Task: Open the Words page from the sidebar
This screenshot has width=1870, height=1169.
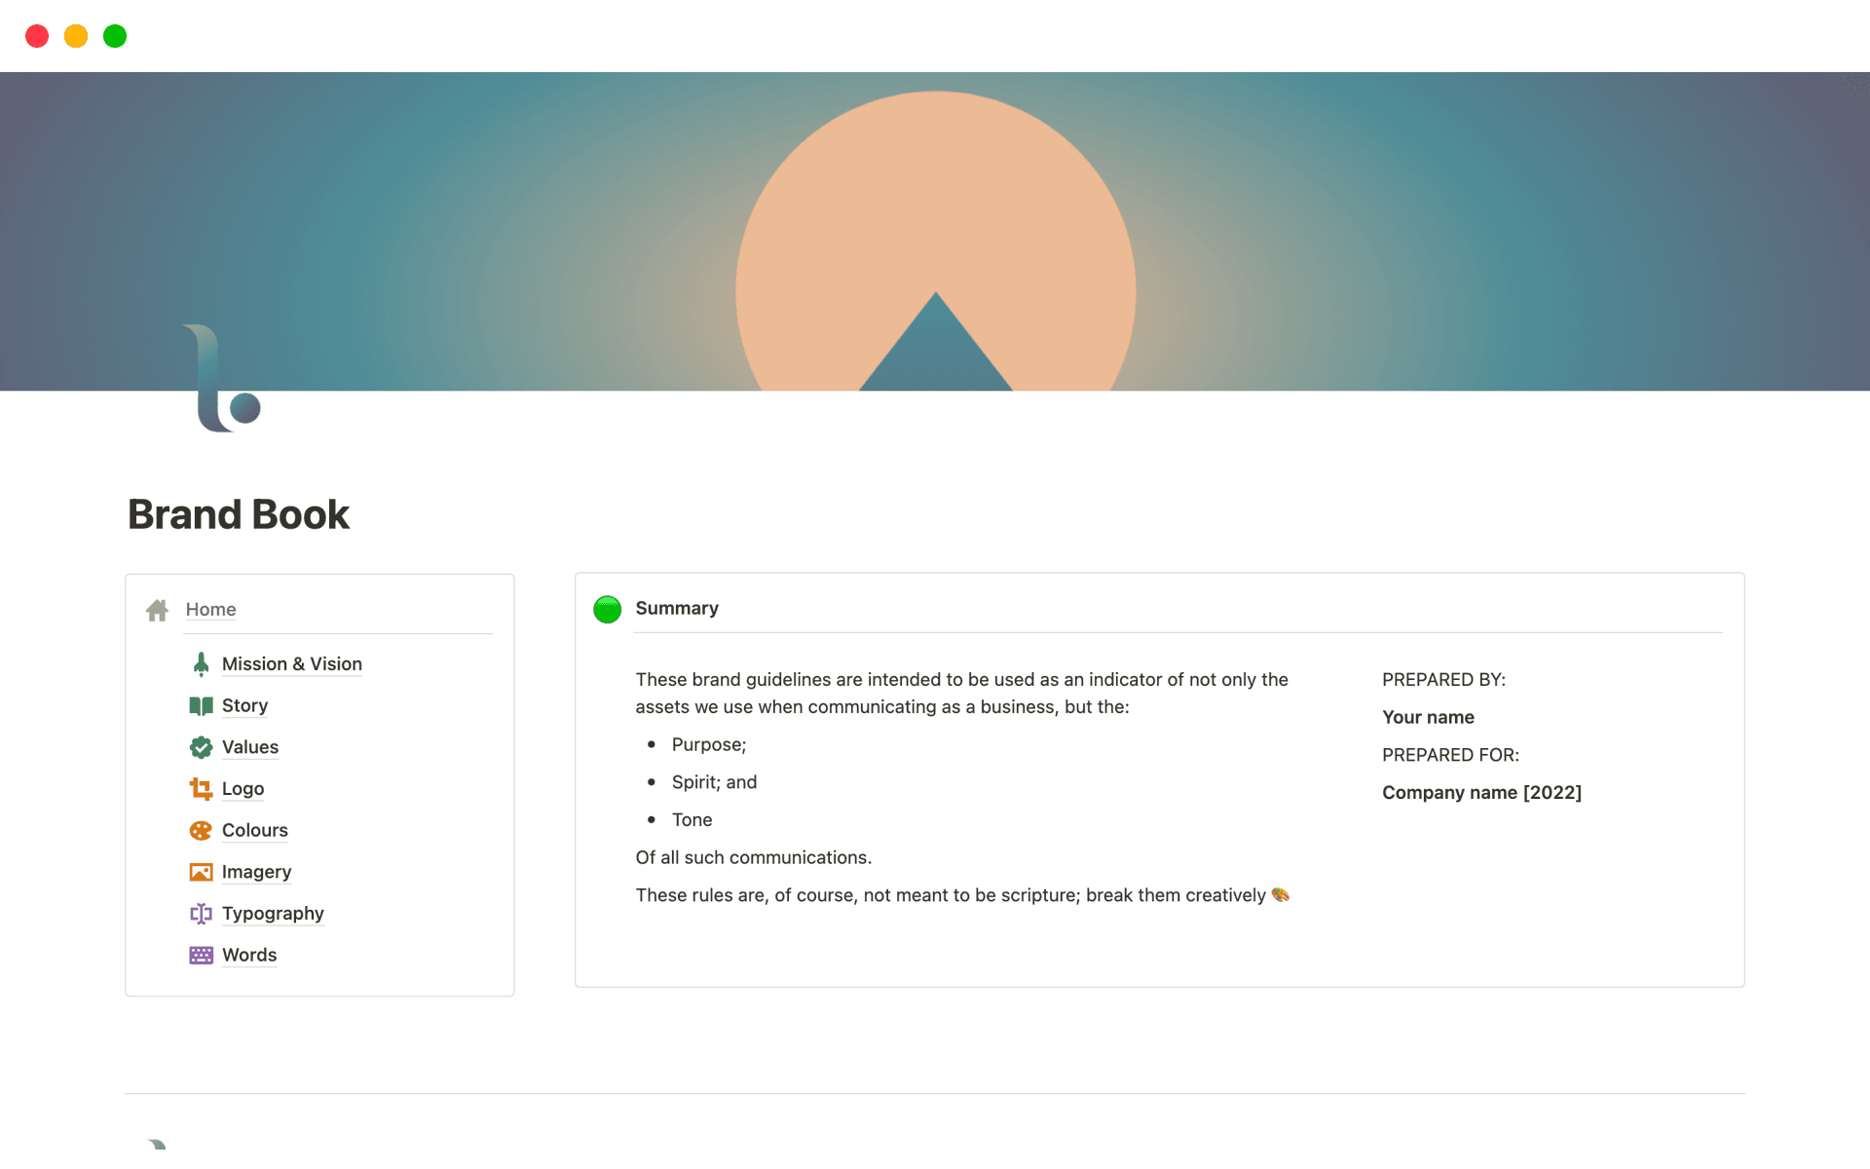Action: [249, 955]
